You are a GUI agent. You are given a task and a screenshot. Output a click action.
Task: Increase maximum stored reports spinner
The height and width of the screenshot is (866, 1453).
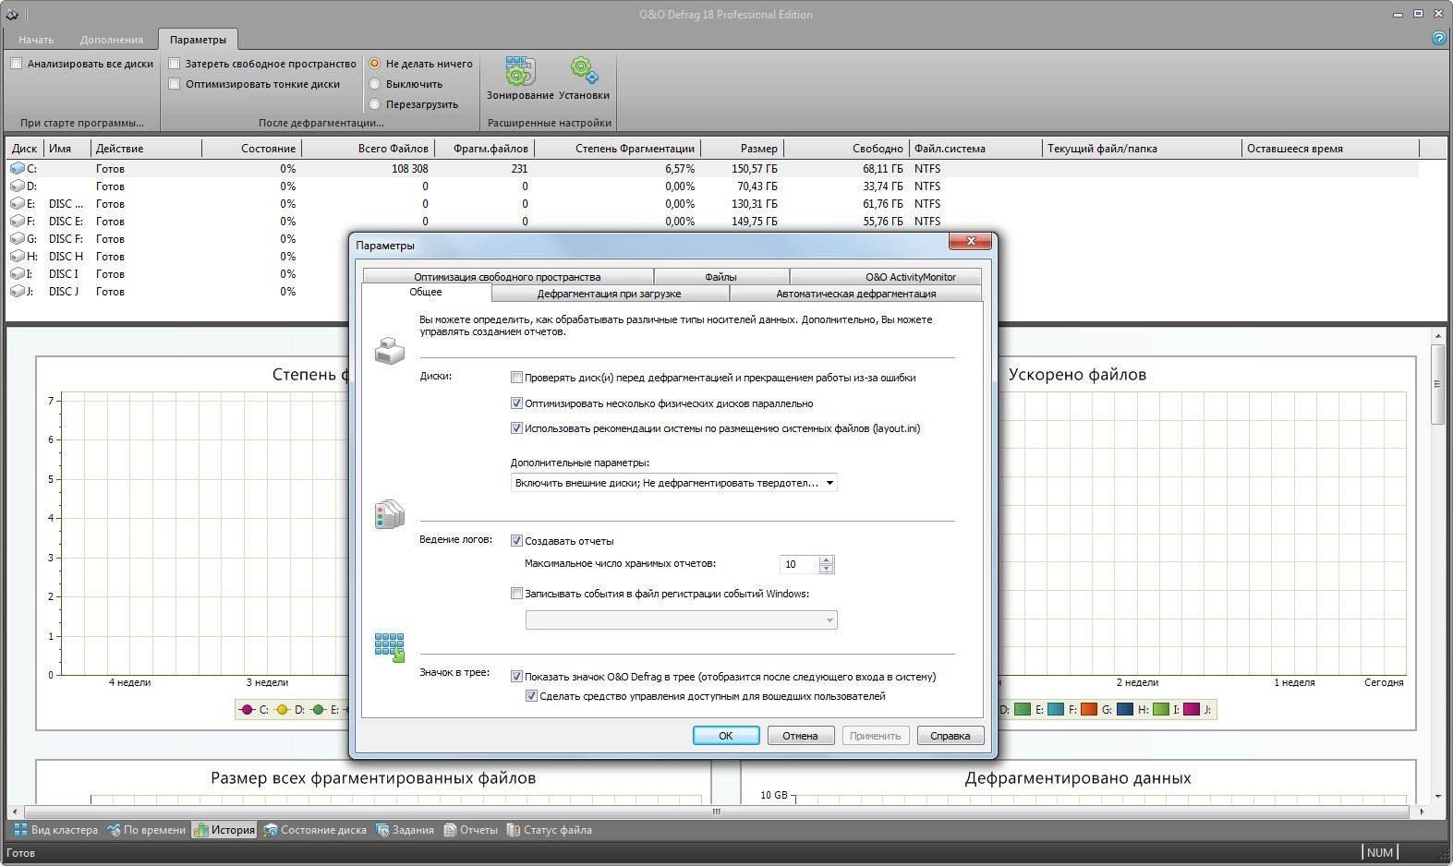pos(826,559)
